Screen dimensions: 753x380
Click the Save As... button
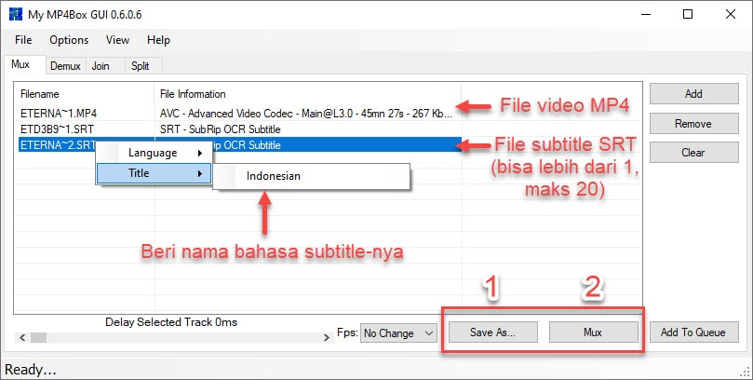492,332
